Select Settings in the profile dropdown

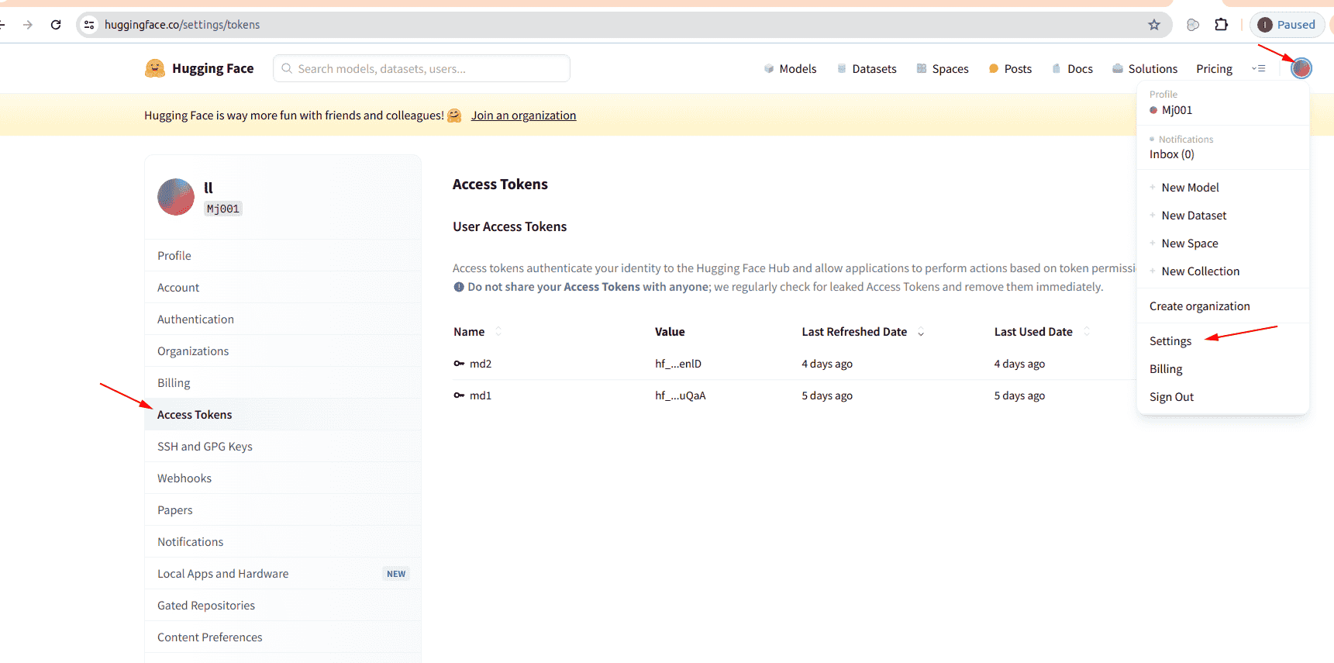click(x=1170, y=341)
